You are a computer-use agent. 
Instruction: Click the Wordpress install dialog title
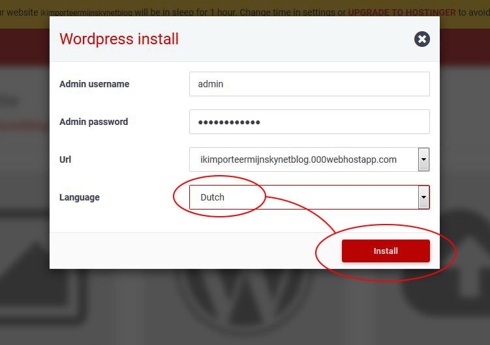(x=119, y=39)
